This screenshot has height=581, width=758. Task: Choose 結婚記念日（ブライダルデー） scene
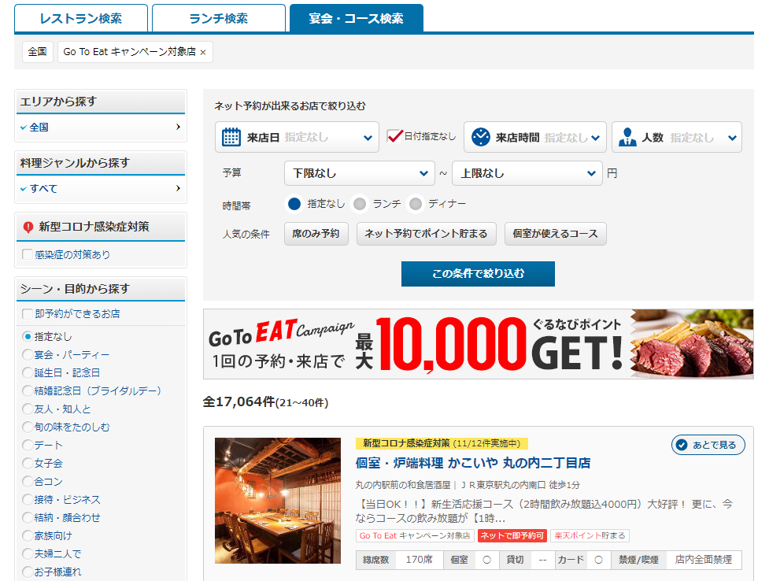tap(28, 390)
